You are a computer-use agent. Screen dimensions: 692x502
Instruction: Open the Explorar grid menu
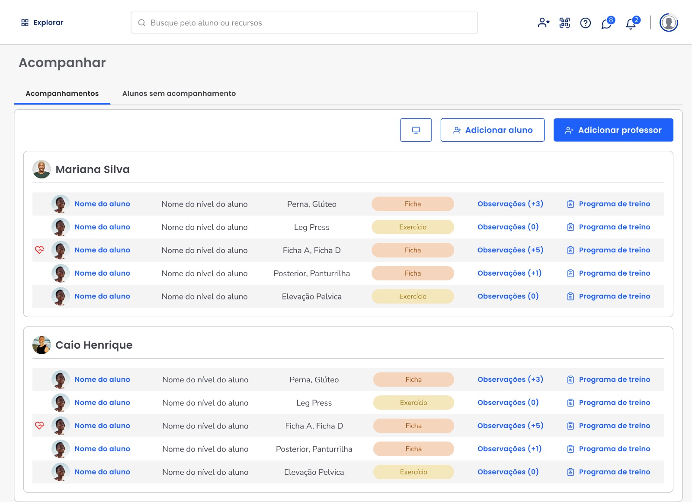tap(42, 22)
